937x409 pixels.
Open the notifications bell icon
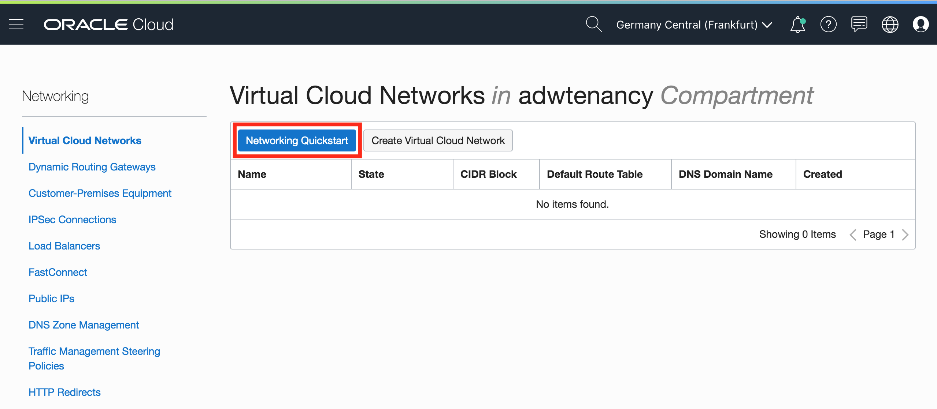(797, 25)
